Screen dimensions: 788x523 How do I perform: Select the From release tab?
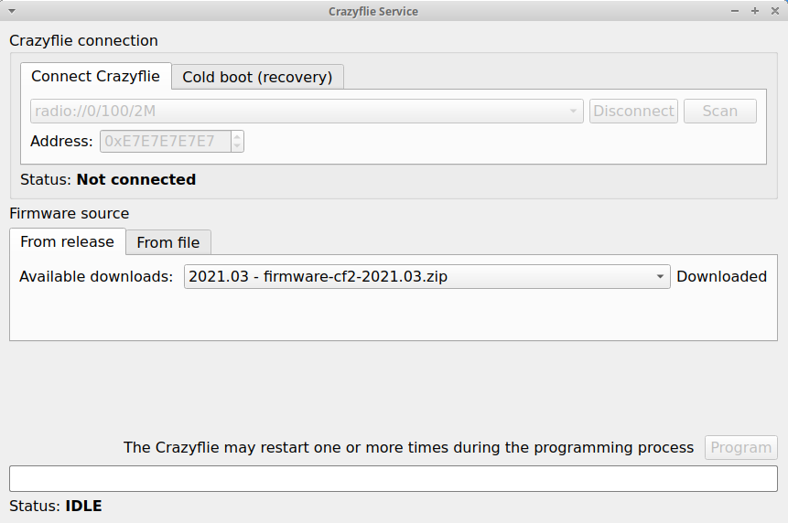point(67,242)
